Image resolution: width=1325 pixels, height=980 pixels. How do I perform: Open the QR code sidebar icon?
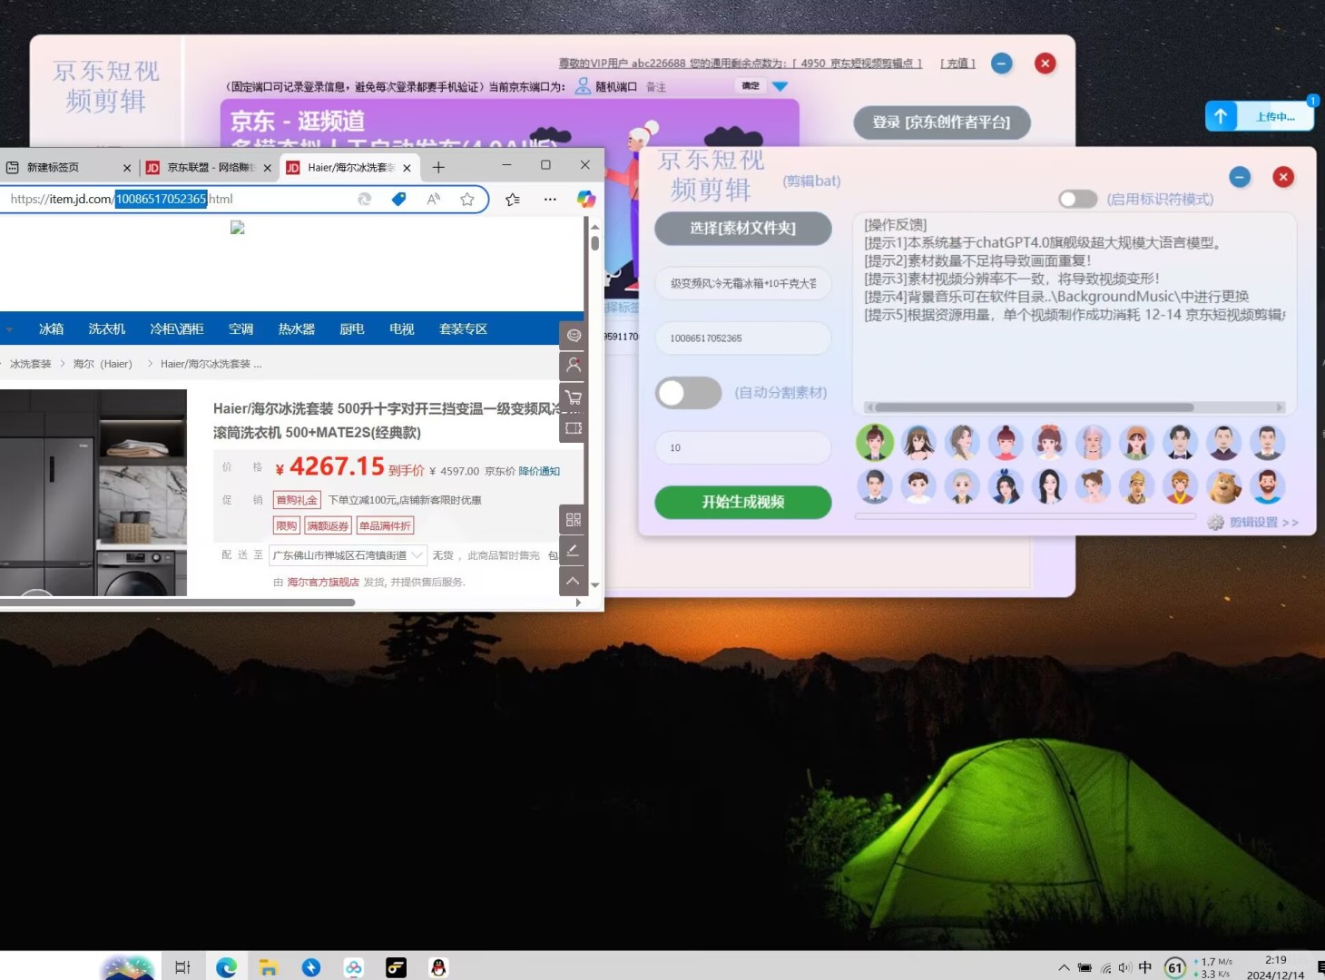574,519
